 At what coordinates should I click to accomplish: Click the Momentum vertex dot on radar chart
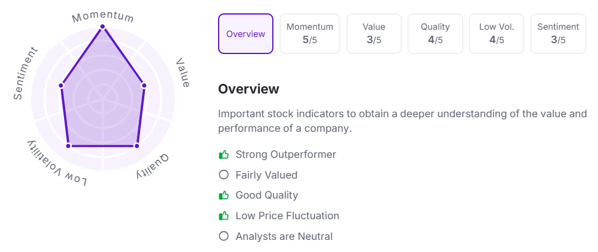tap(103, 27)
